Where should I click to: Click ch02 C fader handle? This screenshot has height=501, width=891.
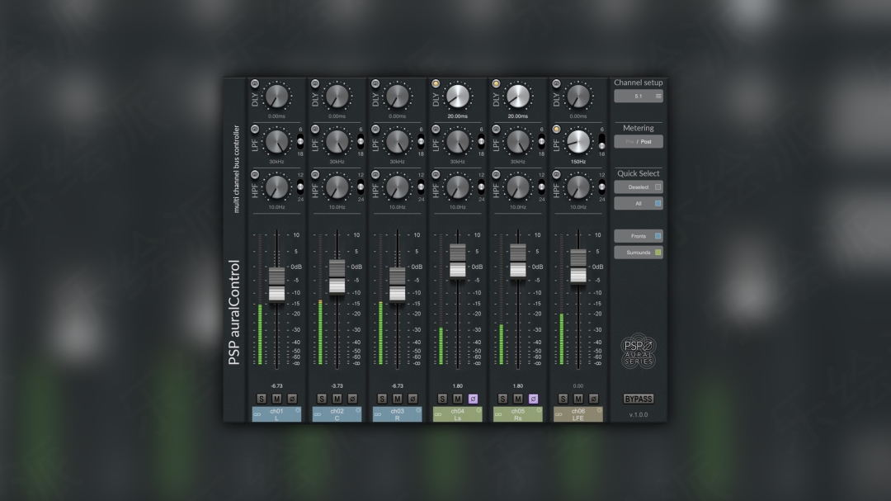[x=337, y=276]
